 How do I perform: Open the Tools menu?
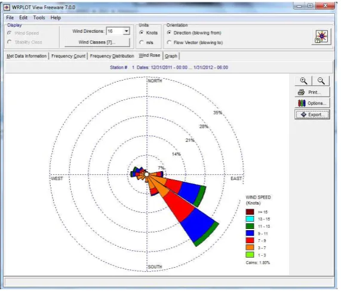click(x=39, y=18)
